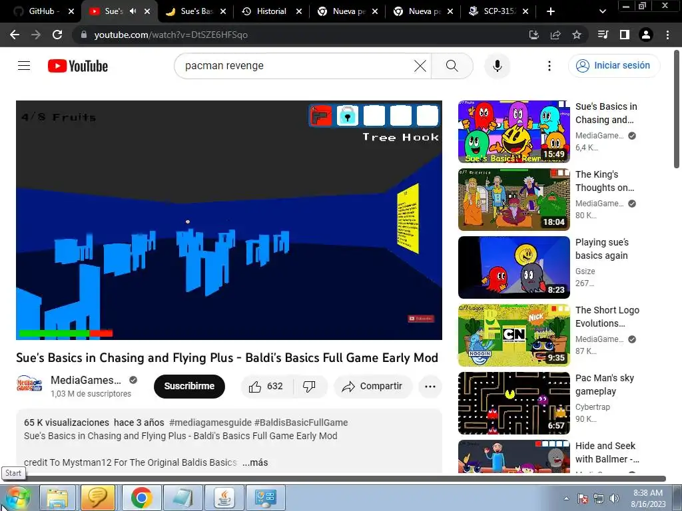Dislike the video with thumbs down

pos(309,387)
